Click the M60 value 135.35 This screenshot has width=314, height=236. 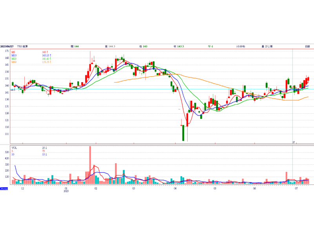pyautogui.click(x=46, y=62)
